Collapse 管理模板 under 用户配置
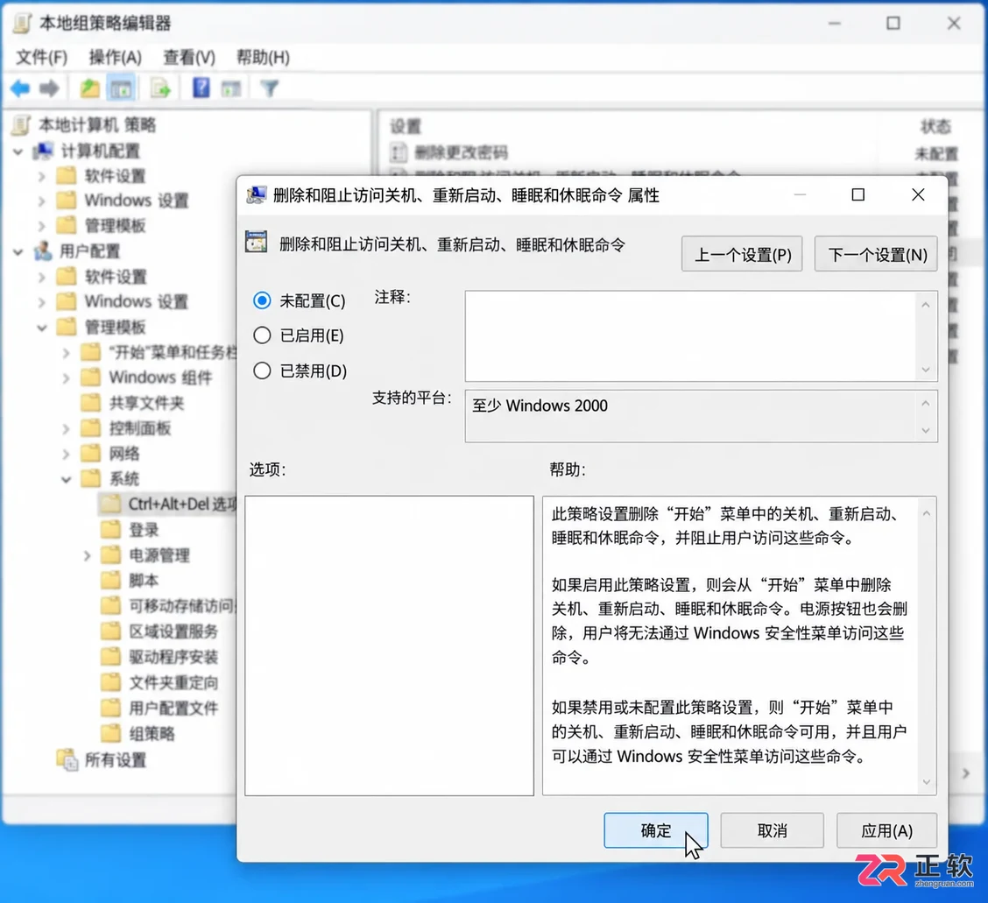988x903 pixels. tap(41, 328)
